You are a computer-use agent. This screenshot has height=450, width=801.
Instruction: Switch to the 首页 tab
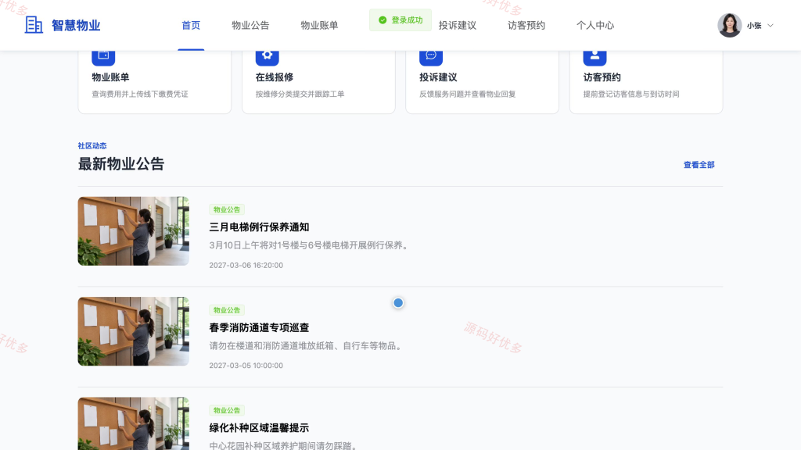tap(191, 25)
